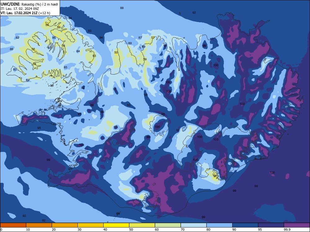
Task: Click the purple above-99.9 legend swatch
Action: [297, 225]
